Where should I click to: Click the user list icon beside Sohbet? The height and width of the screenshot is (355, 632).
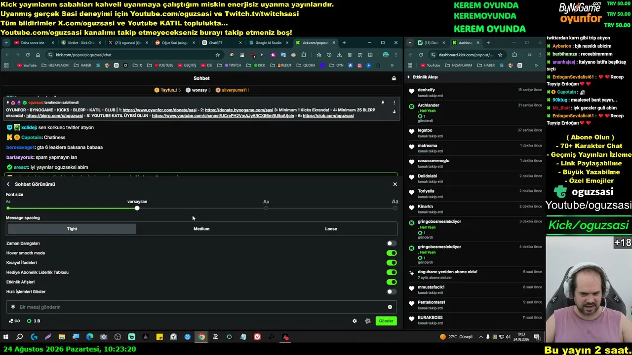tap(394, 78)
